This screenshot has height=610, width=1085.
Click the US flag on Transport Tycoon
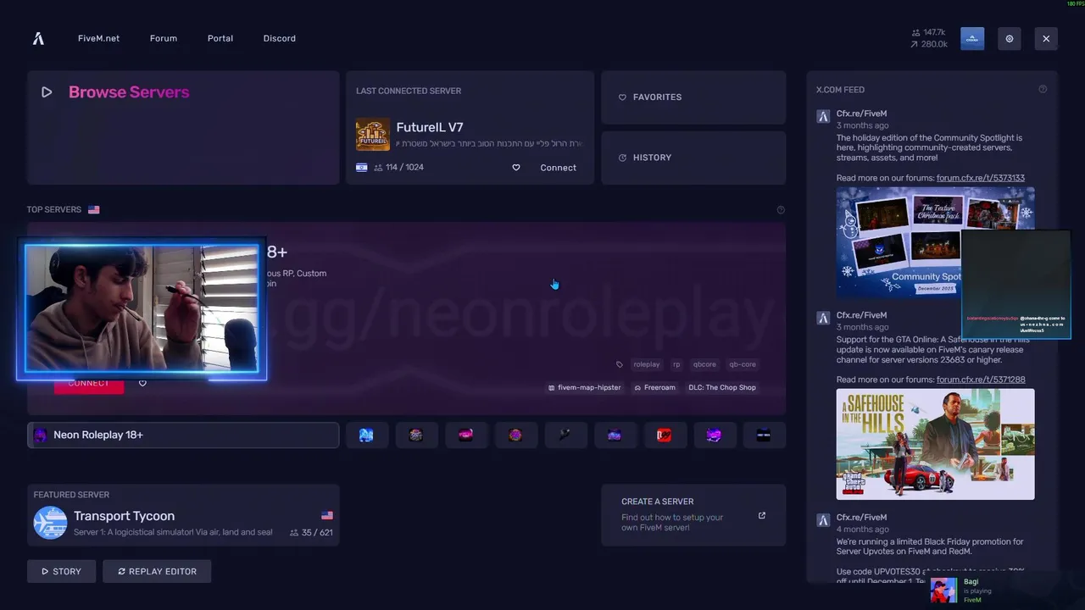click(x=327, y=515)
